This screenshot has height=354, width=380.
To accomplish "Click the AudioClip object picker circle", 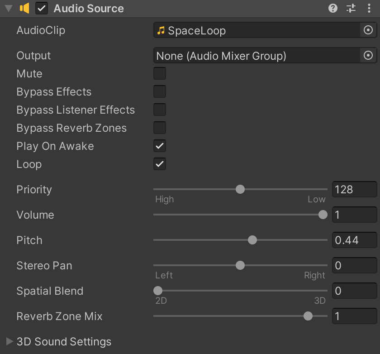I will click(x=368, y=30).
